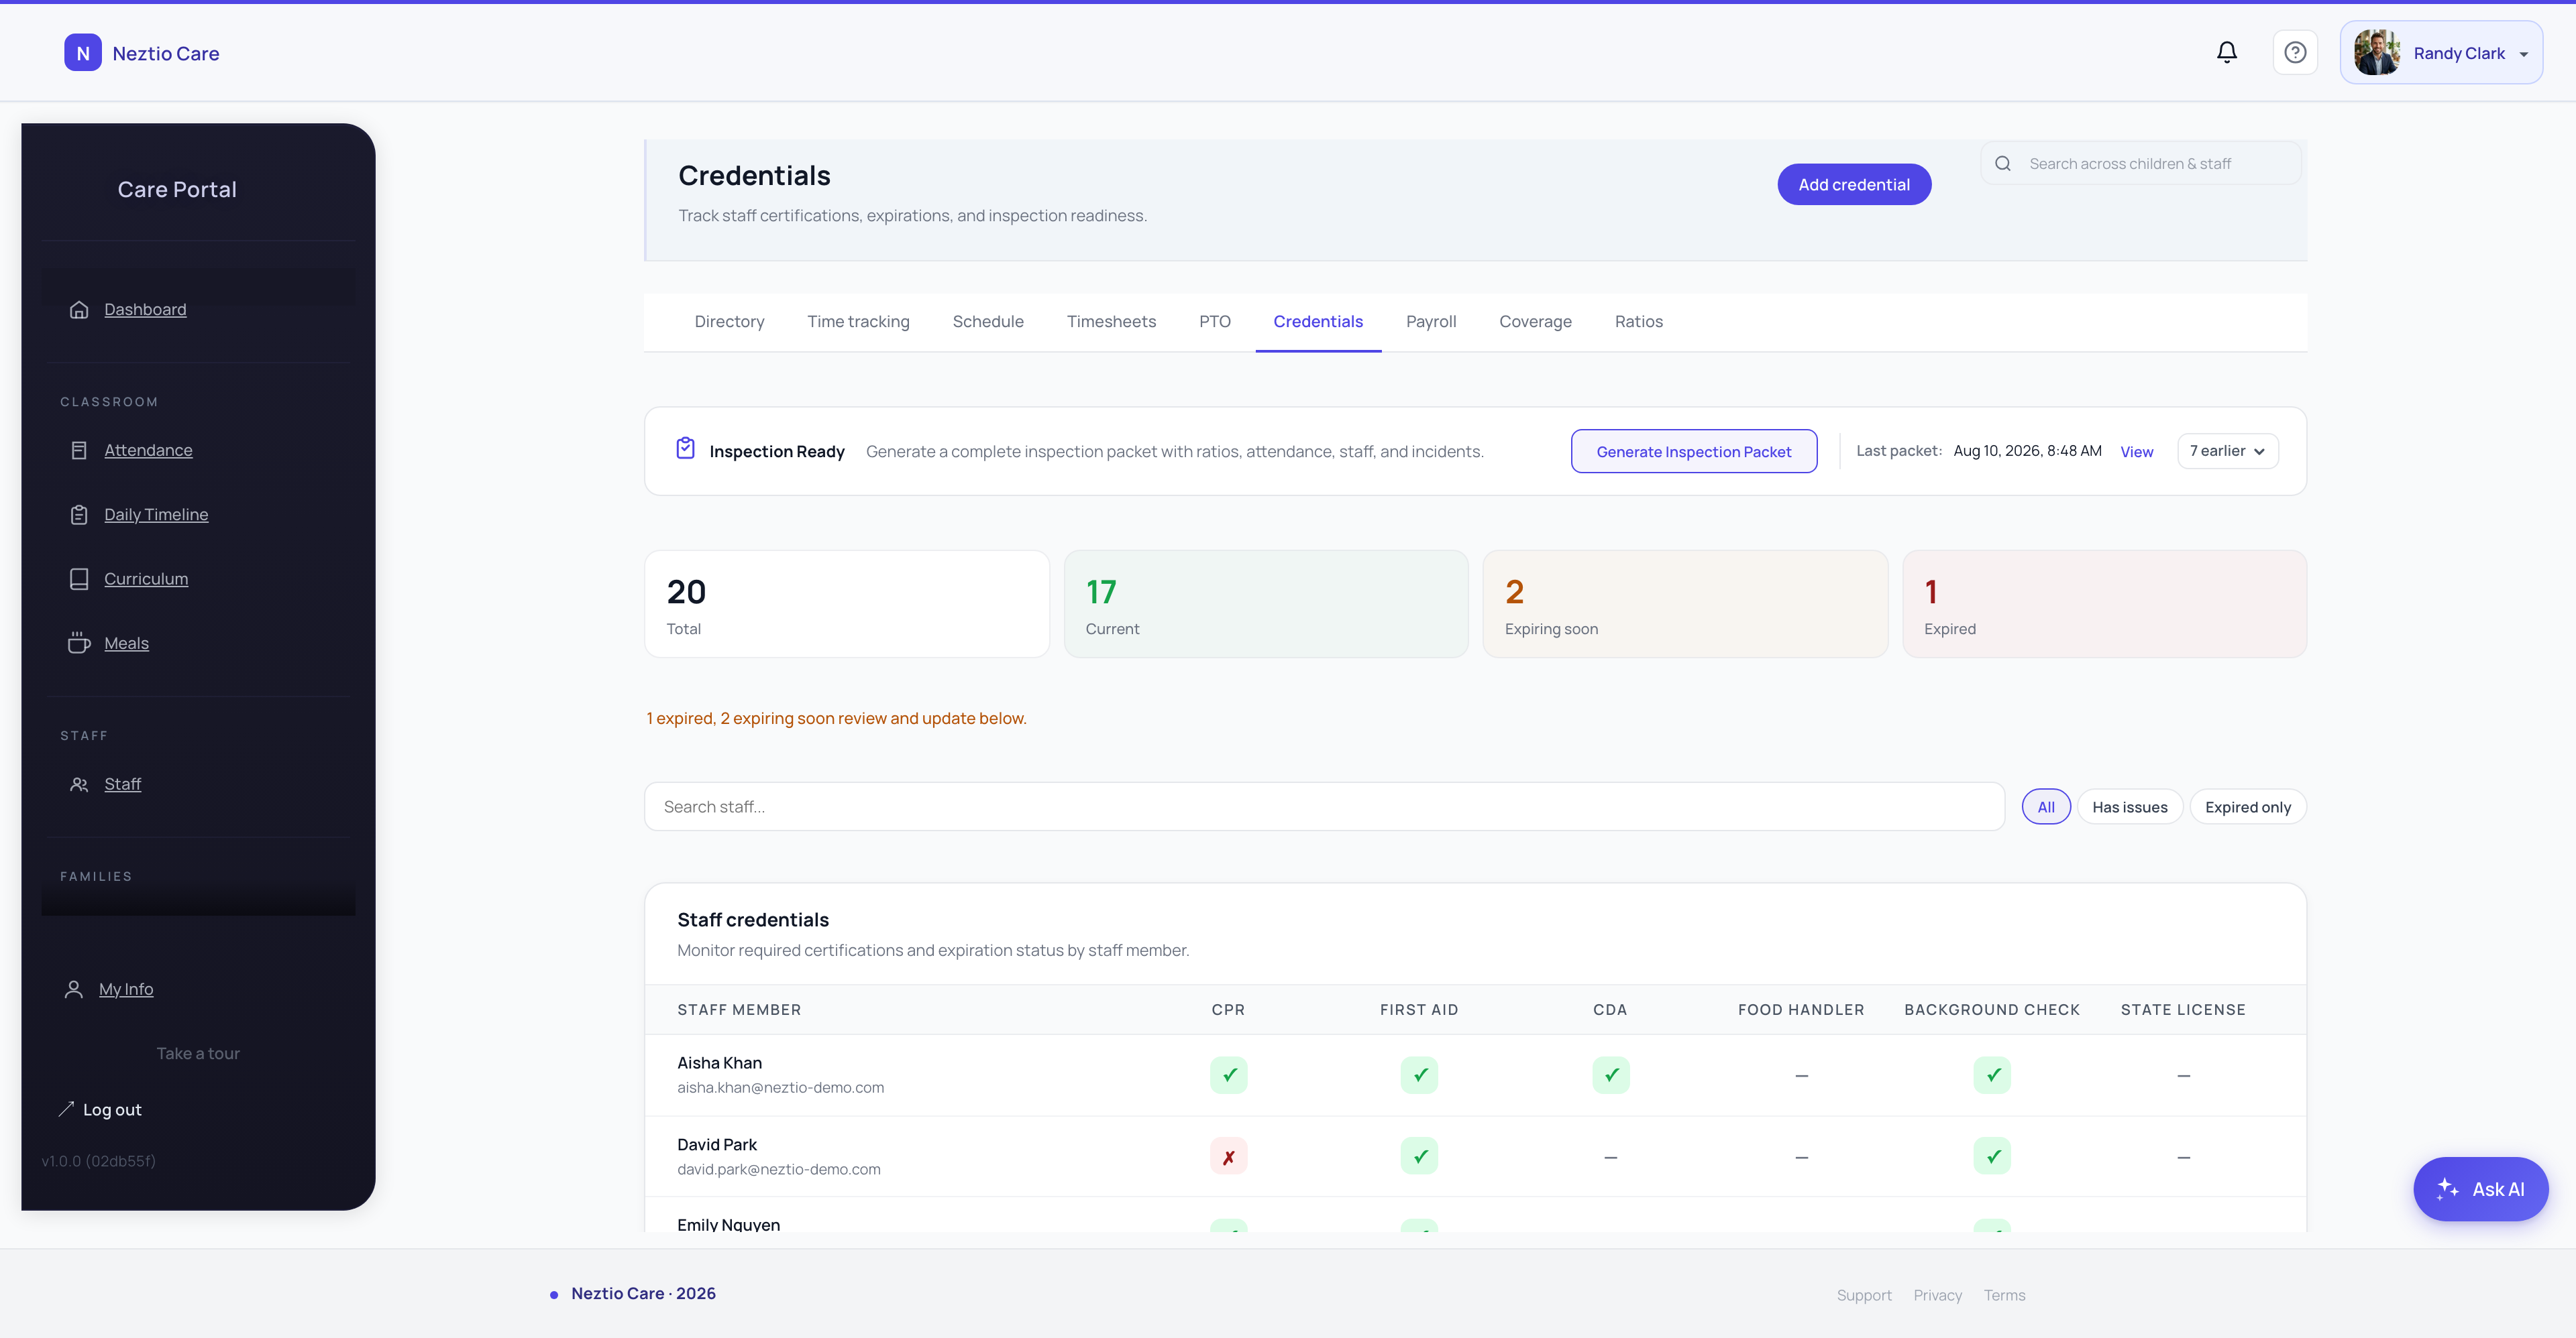Click Aisha Khan's Background Check mark
2576x1338 pixels.
1992,1075
